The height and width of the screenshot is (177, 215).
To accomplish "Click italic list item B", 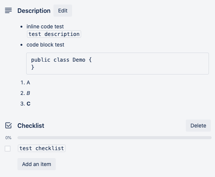I will (28, 93).
